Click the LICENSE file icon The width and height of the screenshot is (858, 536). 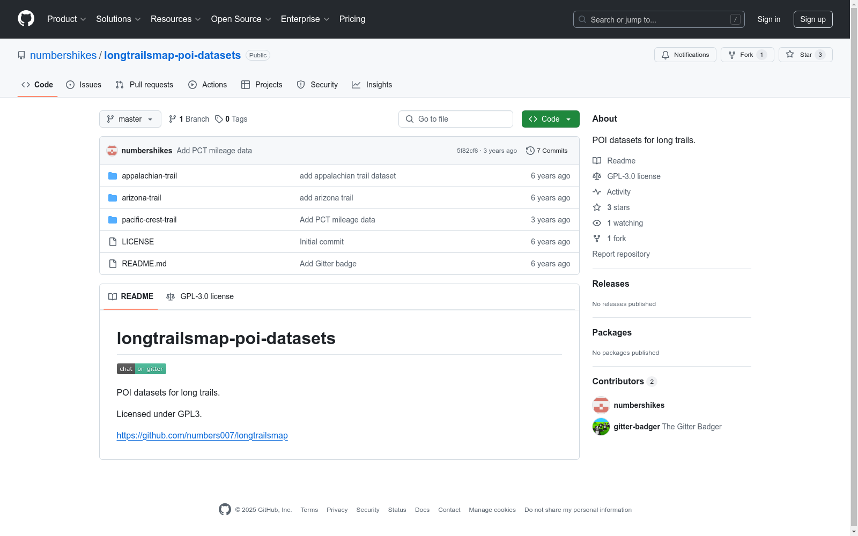[x=113, y=242]
